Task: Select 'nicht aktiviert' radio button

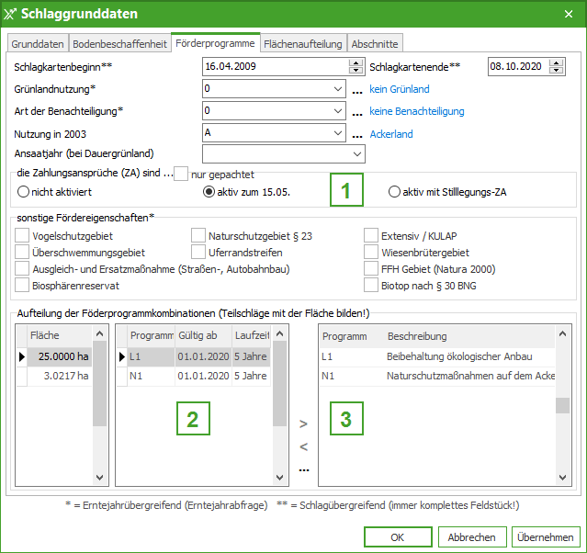Action: (x=24, y=193)
